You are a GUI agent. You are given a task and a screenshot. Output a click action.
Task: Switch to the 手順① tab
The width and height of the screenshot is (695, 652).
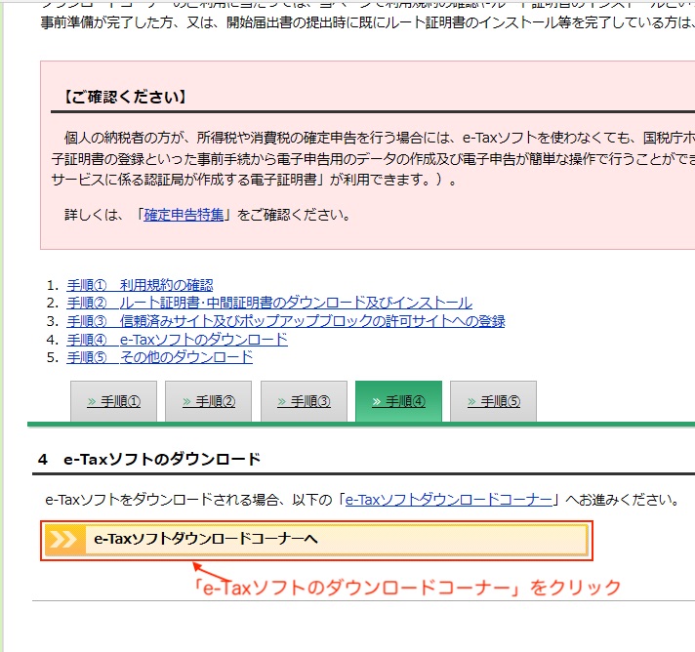113,401
